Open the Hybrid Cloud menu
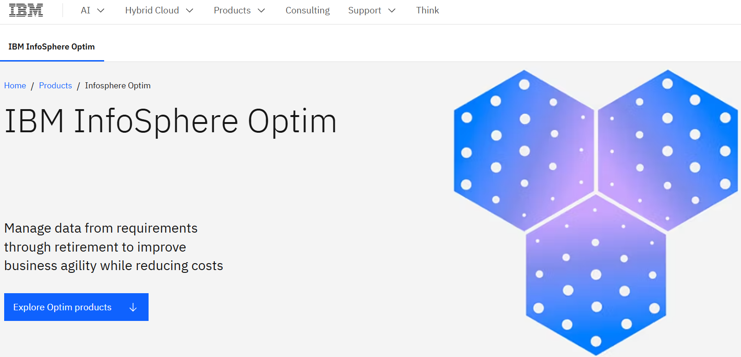 (159, 10)
